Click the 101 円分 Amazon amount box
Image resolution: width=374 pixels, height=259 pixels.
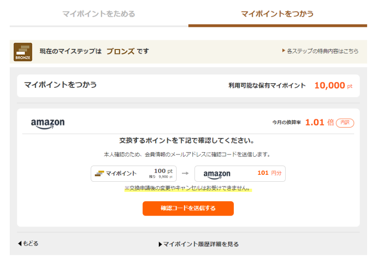[240, 174]
